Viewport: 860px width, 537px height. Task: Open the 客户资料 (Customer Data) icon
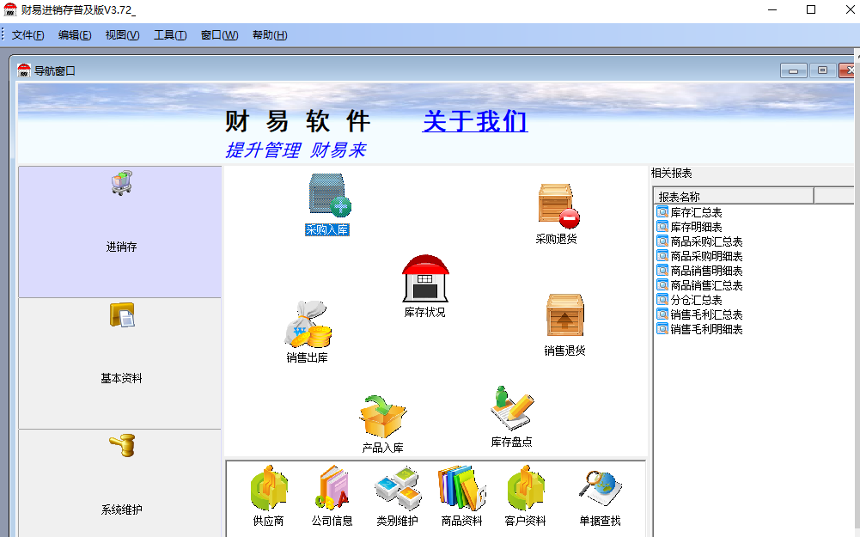click(x=524, y=490)
